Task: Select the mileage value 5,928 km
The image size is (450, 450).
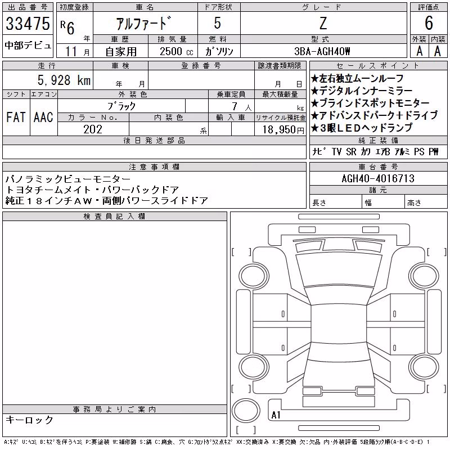Action: [64, 80]
